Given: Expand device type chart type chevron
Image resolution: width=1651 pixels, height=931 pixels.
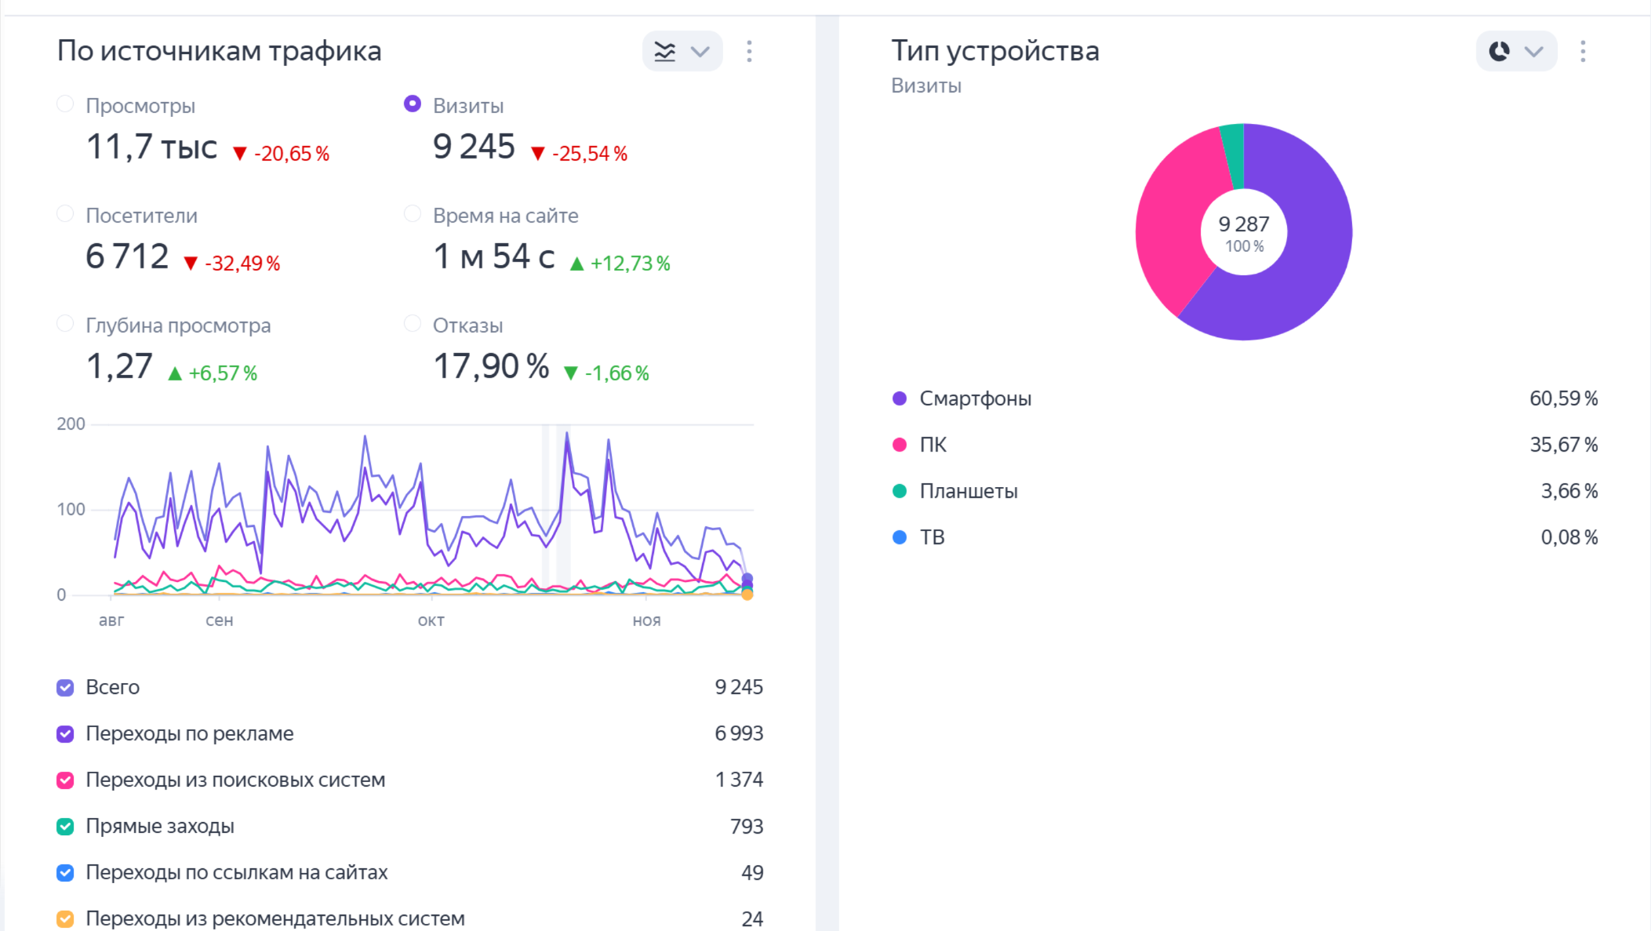Looking at the screenshot, I should pyautogui.click(x=1533, y=52).
